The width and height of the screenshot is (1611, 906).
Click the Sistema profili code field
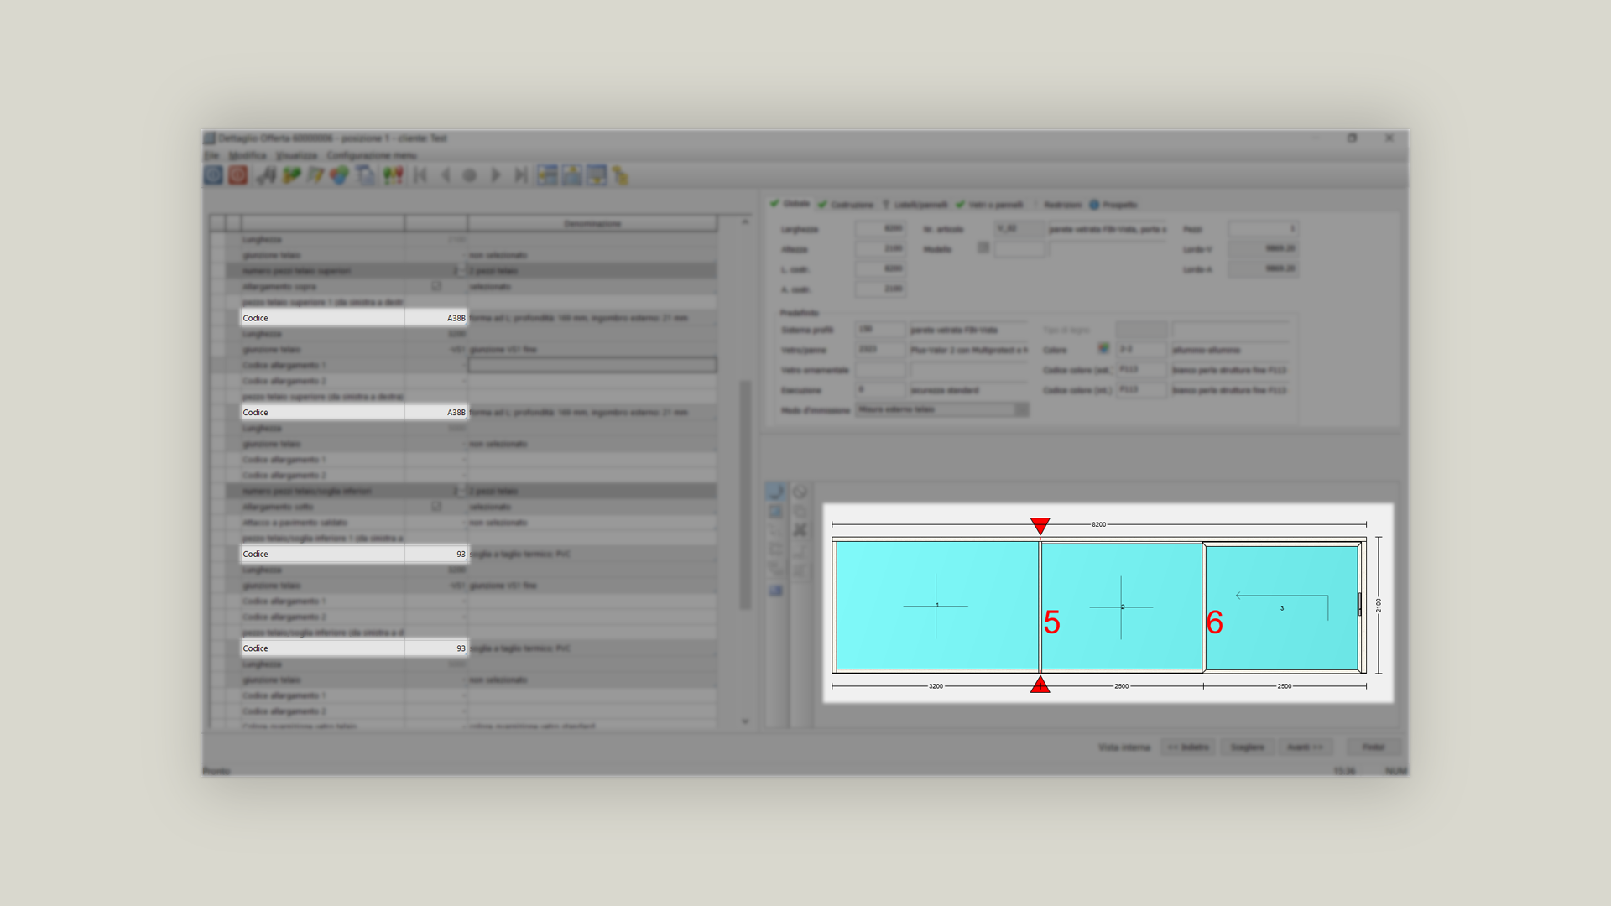coord(880,329)
